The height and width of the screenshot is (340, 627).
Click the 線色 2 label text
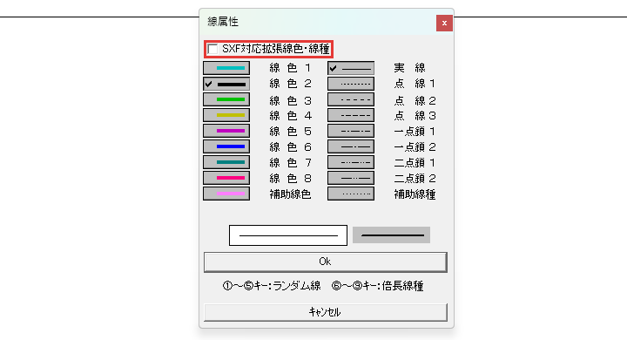tap(290, 84)
